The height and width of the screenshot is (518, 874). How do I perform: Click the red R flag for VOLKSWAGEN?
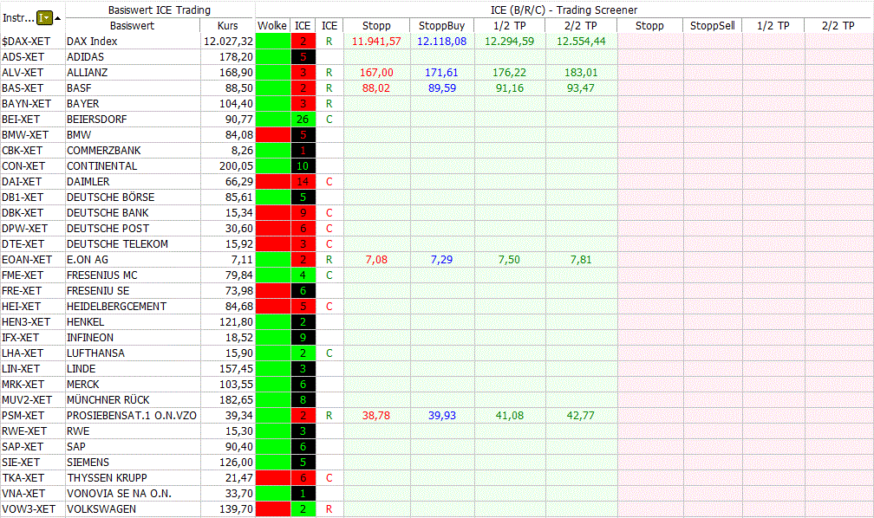point(329,509)
